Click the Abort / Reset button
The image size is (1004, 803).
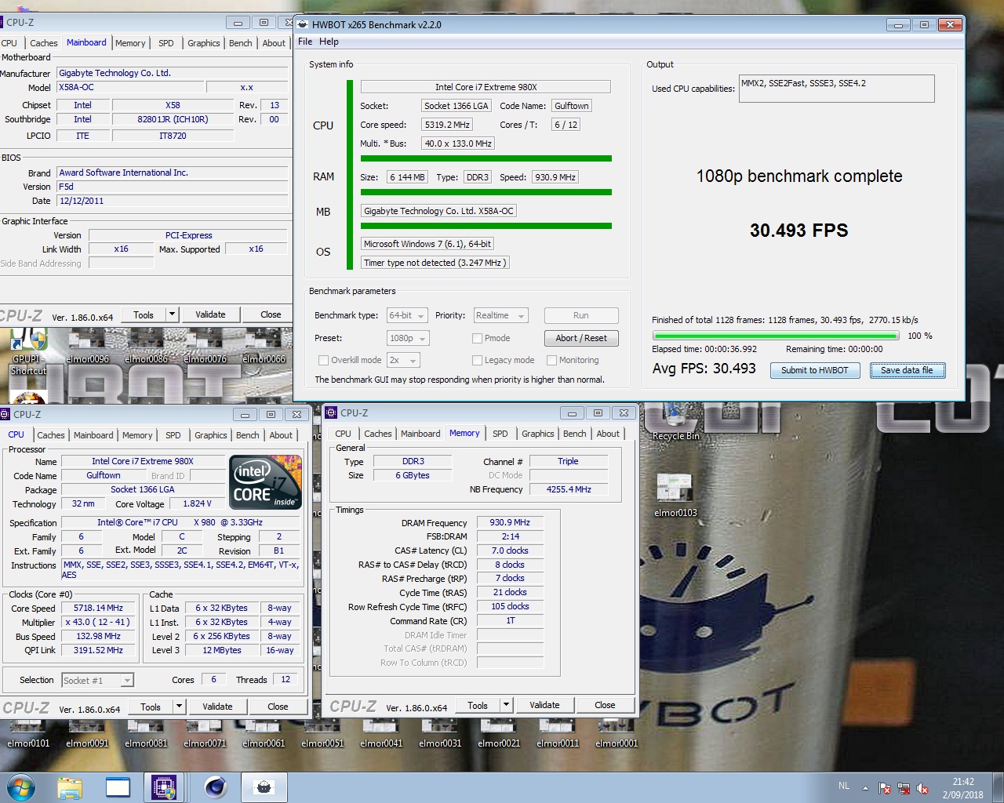(581, 338)
